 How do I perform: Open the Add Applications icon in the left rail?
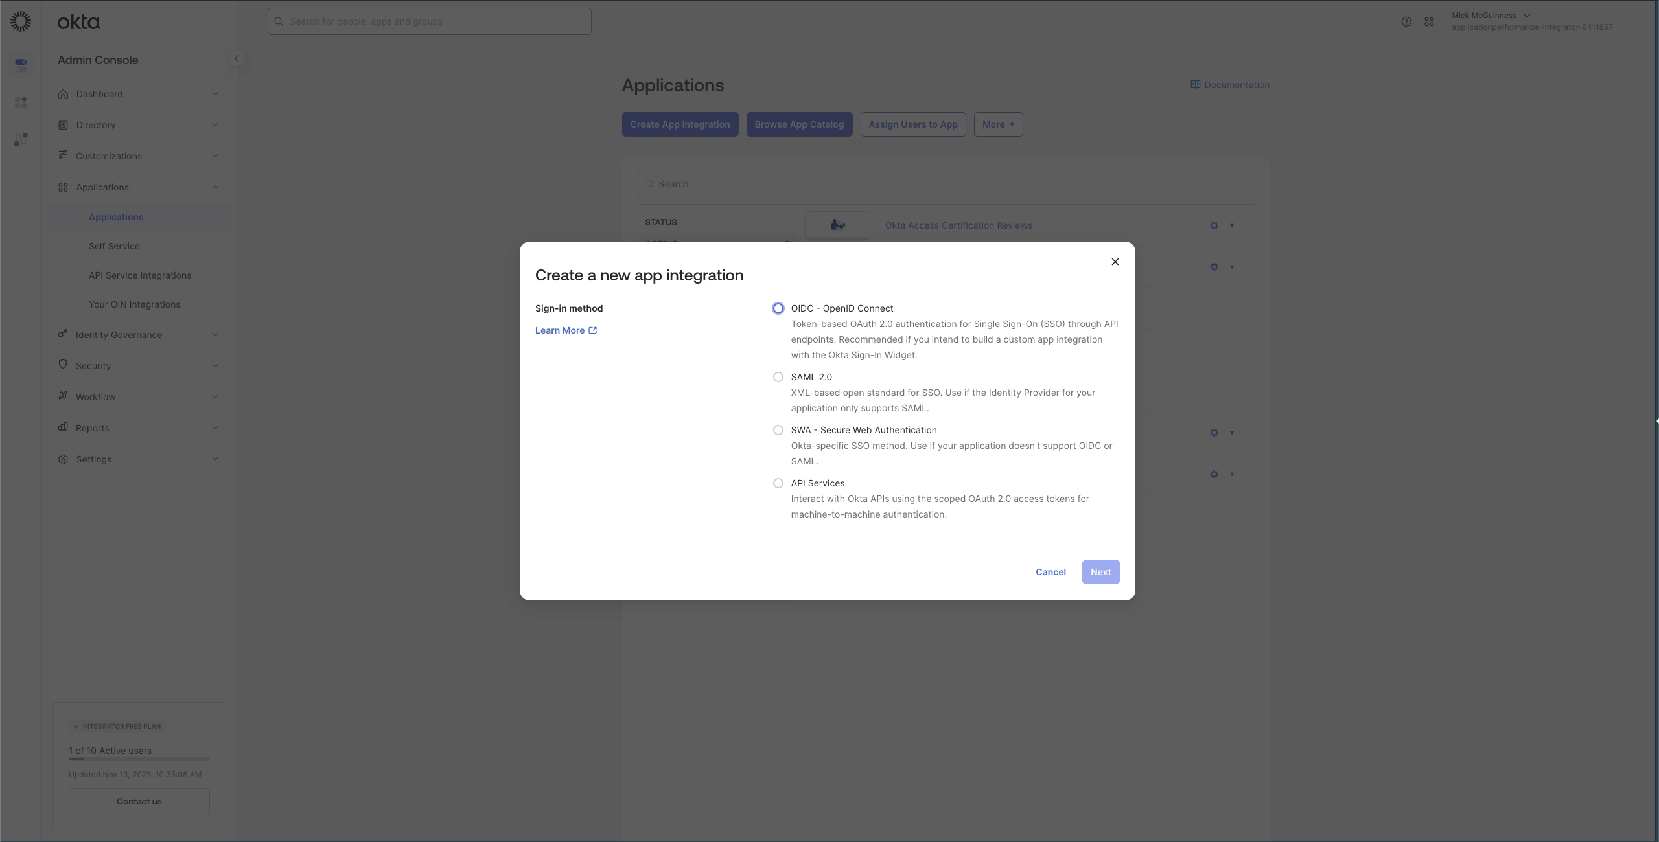(20, 102)
